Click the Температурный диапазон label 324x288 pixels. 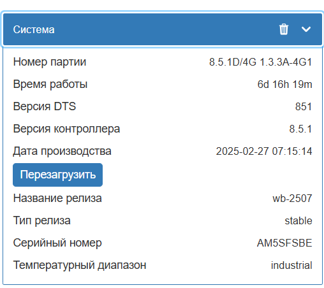coord(80,265)
